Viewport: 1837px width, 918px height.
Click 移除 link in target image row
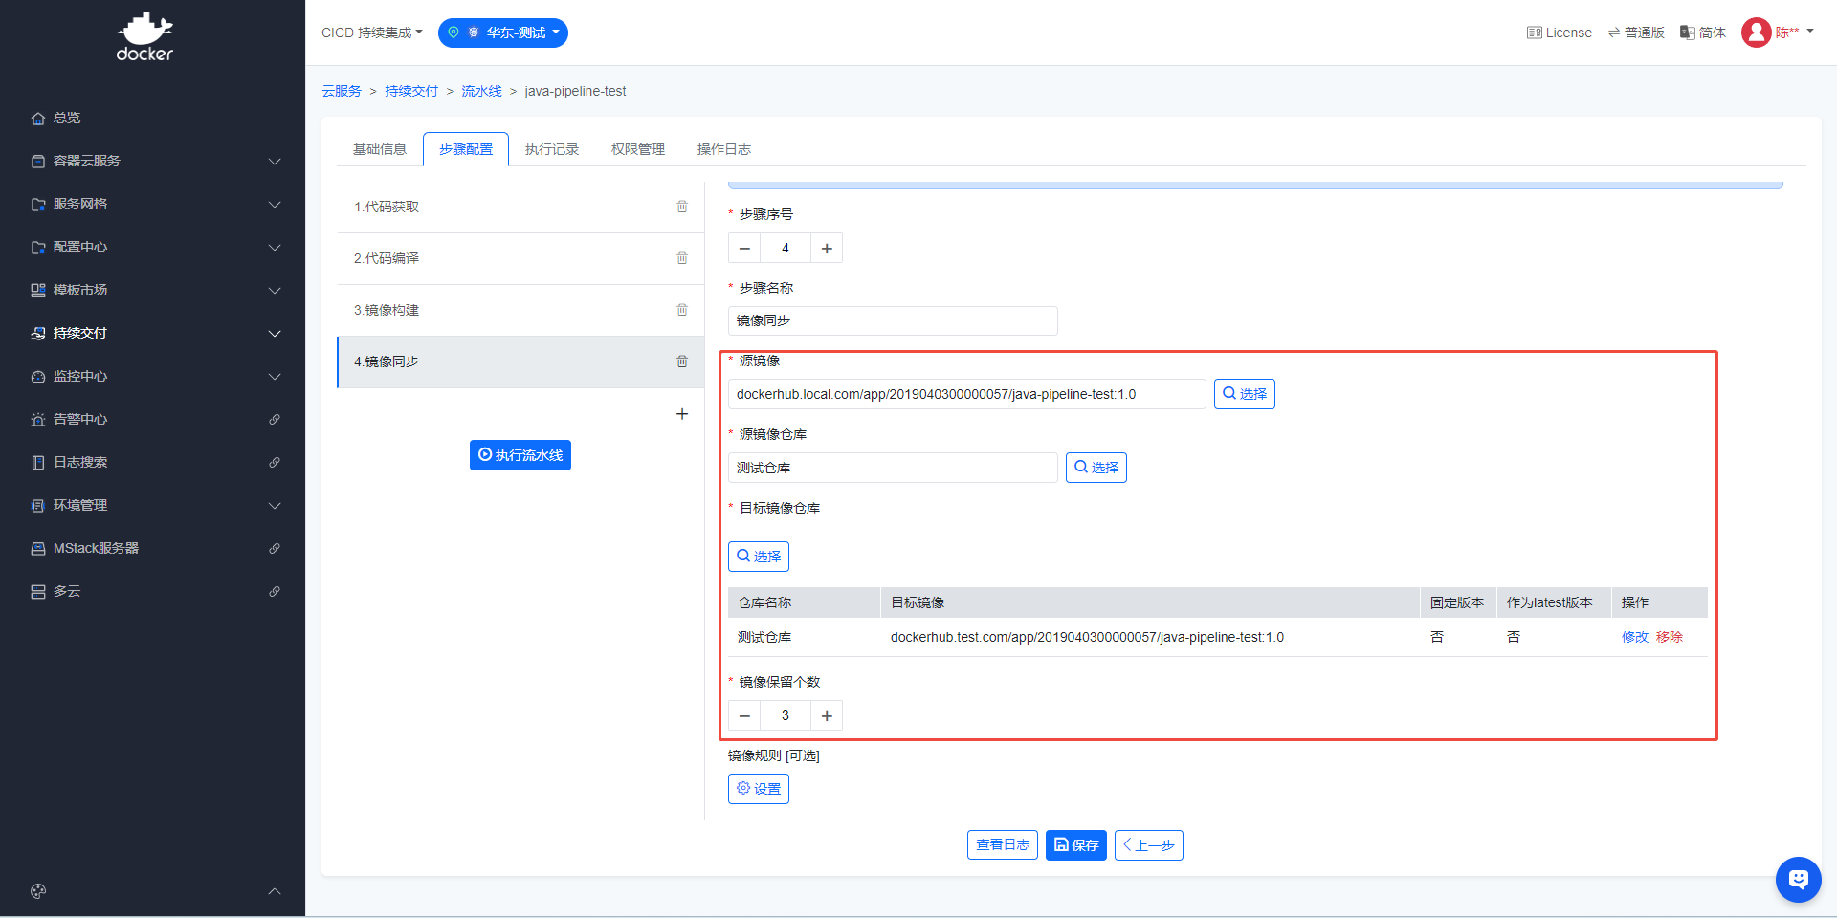point(1670,637)
